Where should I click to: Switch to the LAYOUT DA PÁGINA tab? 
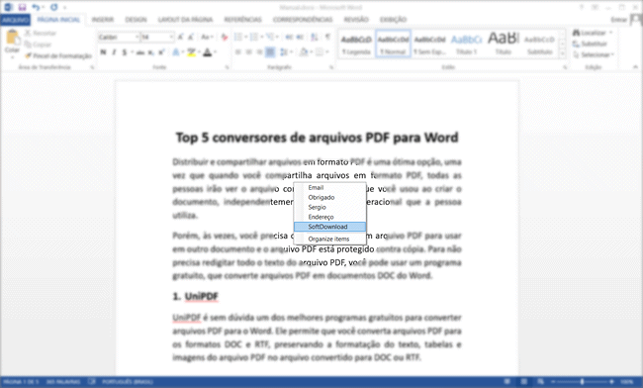pos(185,20)
